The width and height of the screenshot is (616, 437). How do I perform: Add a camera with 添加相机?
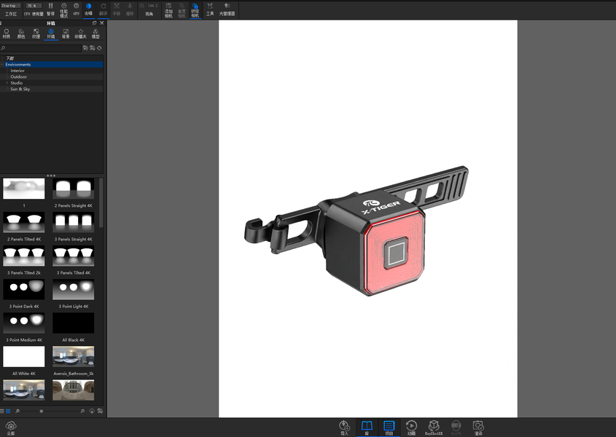point(168,9)
